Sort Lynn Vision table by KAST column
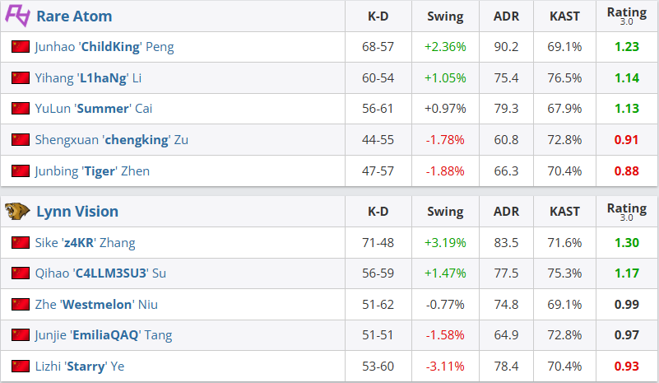Image resolution: width=659 pixels, height=383 pixels. click(x=564, y=212)
